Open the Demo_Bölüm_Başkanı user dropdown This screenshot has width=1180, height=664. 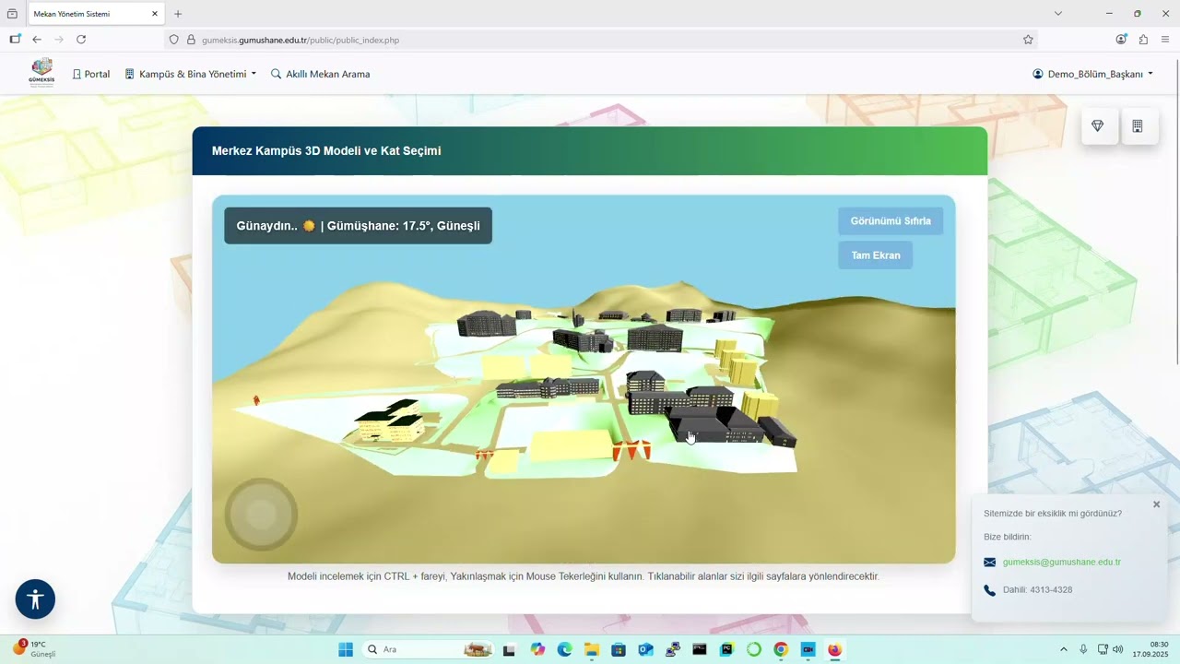coord(1093,74)
